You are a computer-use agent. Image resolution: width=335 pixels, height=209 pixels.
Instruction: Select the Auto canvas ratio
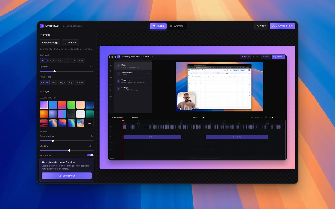coord(44,60)
